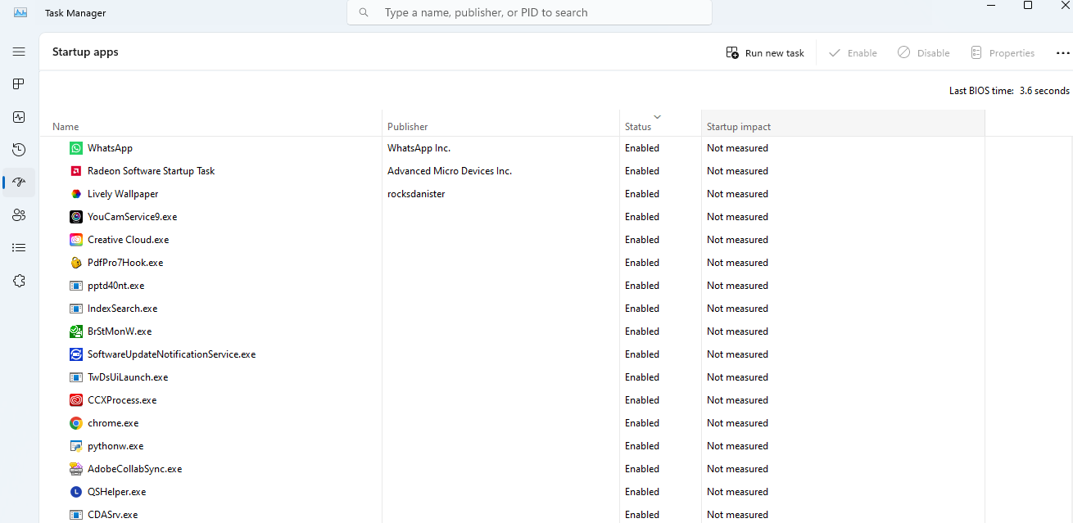Select the WhatsApp Inc. publisher cell

coord(419,148)
